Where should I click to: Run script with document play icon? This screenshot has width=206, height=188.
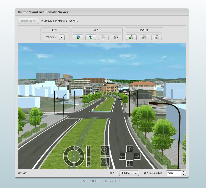coord(131,37)
